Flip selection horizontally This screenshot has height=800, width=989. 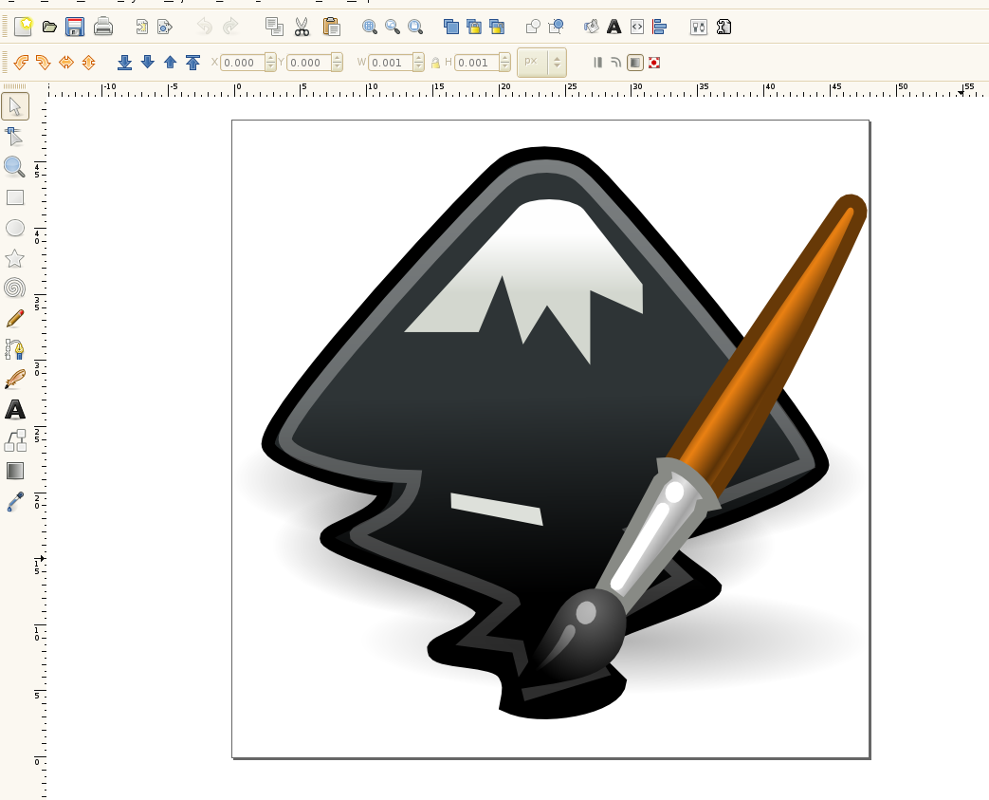pos(66,62)
